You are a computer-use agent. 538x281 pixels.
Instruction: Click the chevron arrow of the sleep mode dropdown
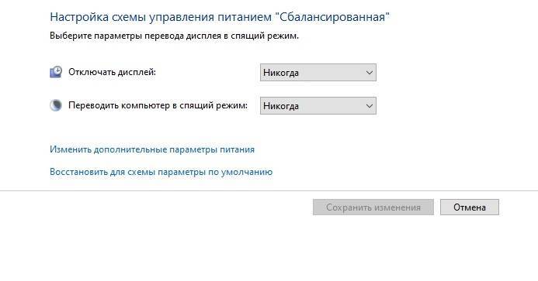click(370, 106)
